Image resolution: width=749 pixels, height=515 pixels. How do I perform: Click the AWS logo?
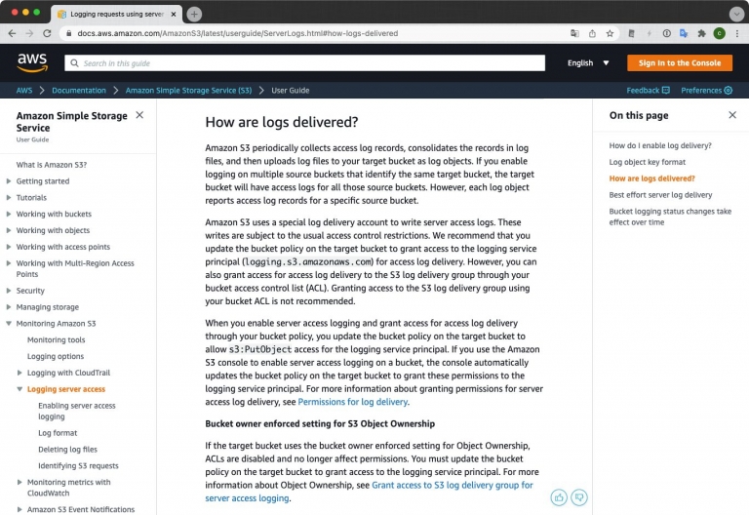pos(32,63)
